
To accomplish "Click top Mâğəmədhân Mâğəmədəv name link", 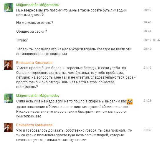I will coord(38,5).
